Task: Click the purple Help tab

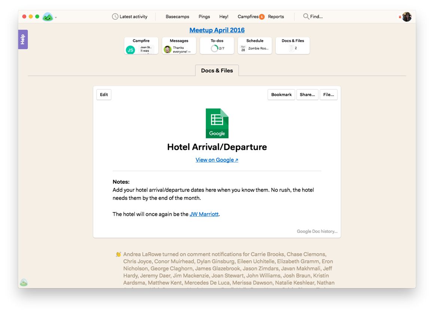Action: 23,39
